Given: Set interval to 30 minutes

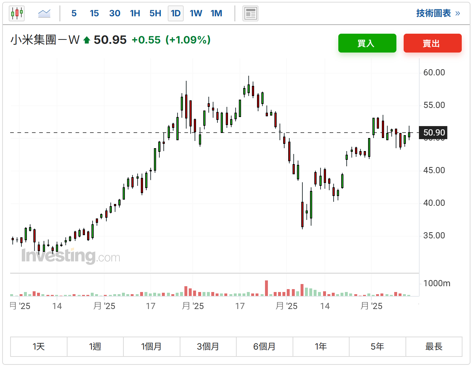Looking at the screenshot, I should 115,13.
